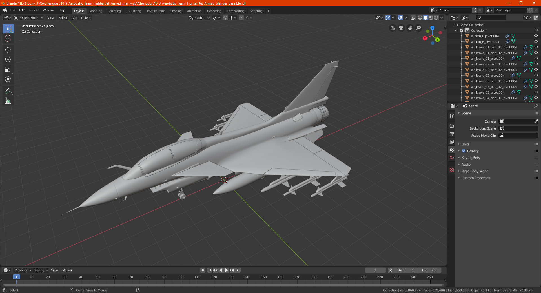Enable the Gravity checkbox
This screenshot has width=541, height=293.
click(x=464, y=151)
